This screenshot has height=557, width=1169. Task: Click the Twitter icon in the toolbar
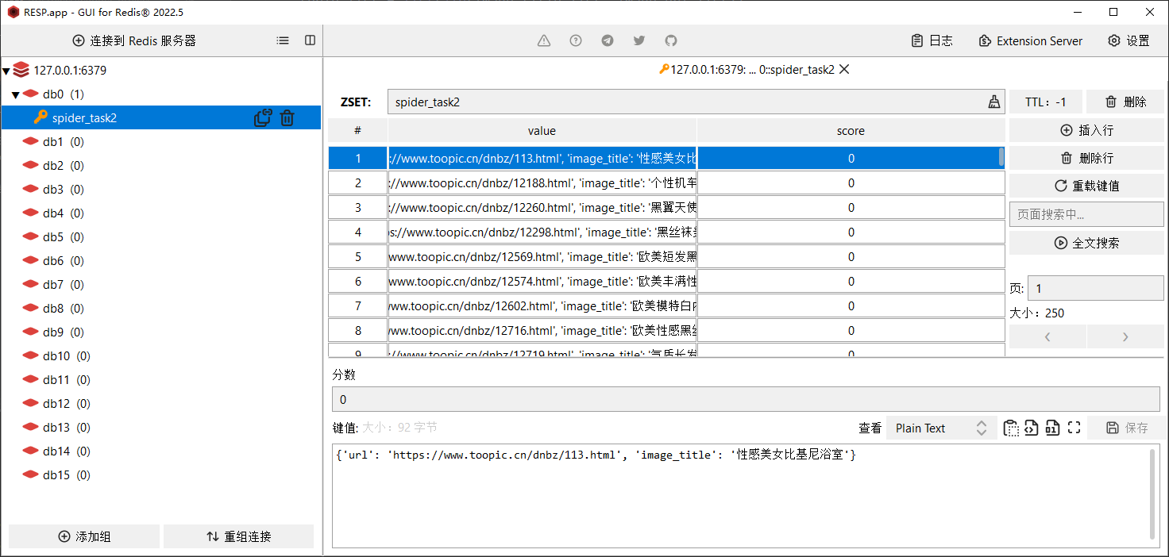pos(639,40)
